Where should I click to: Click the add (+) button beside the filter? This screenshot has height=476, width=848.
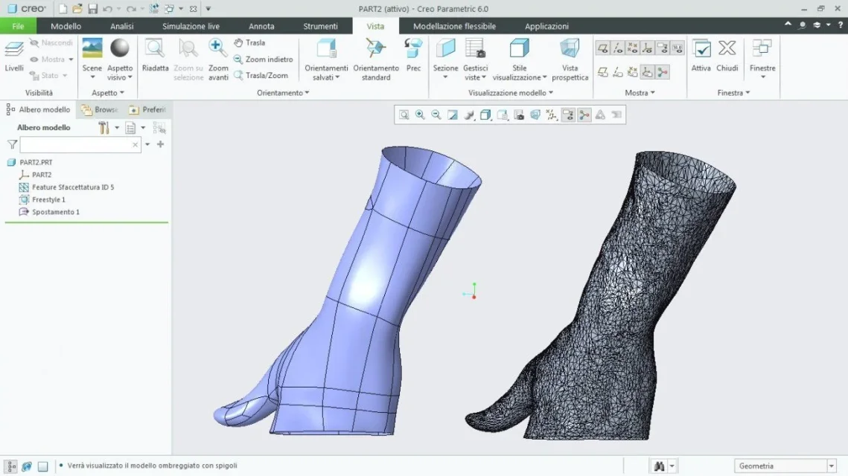[x=160, y=144]
